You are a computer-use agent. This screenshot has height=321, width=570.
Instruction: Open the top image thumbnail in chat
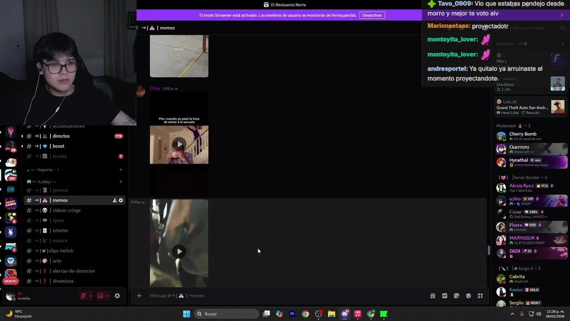click(x=179, y=56)
